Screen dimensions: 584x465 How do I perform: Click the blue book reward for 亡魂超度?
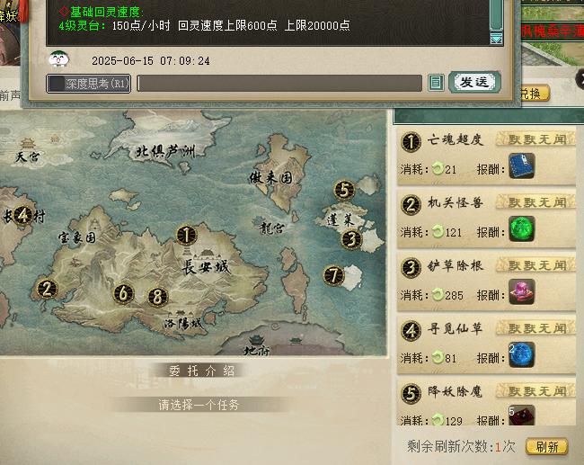point(522,165)
